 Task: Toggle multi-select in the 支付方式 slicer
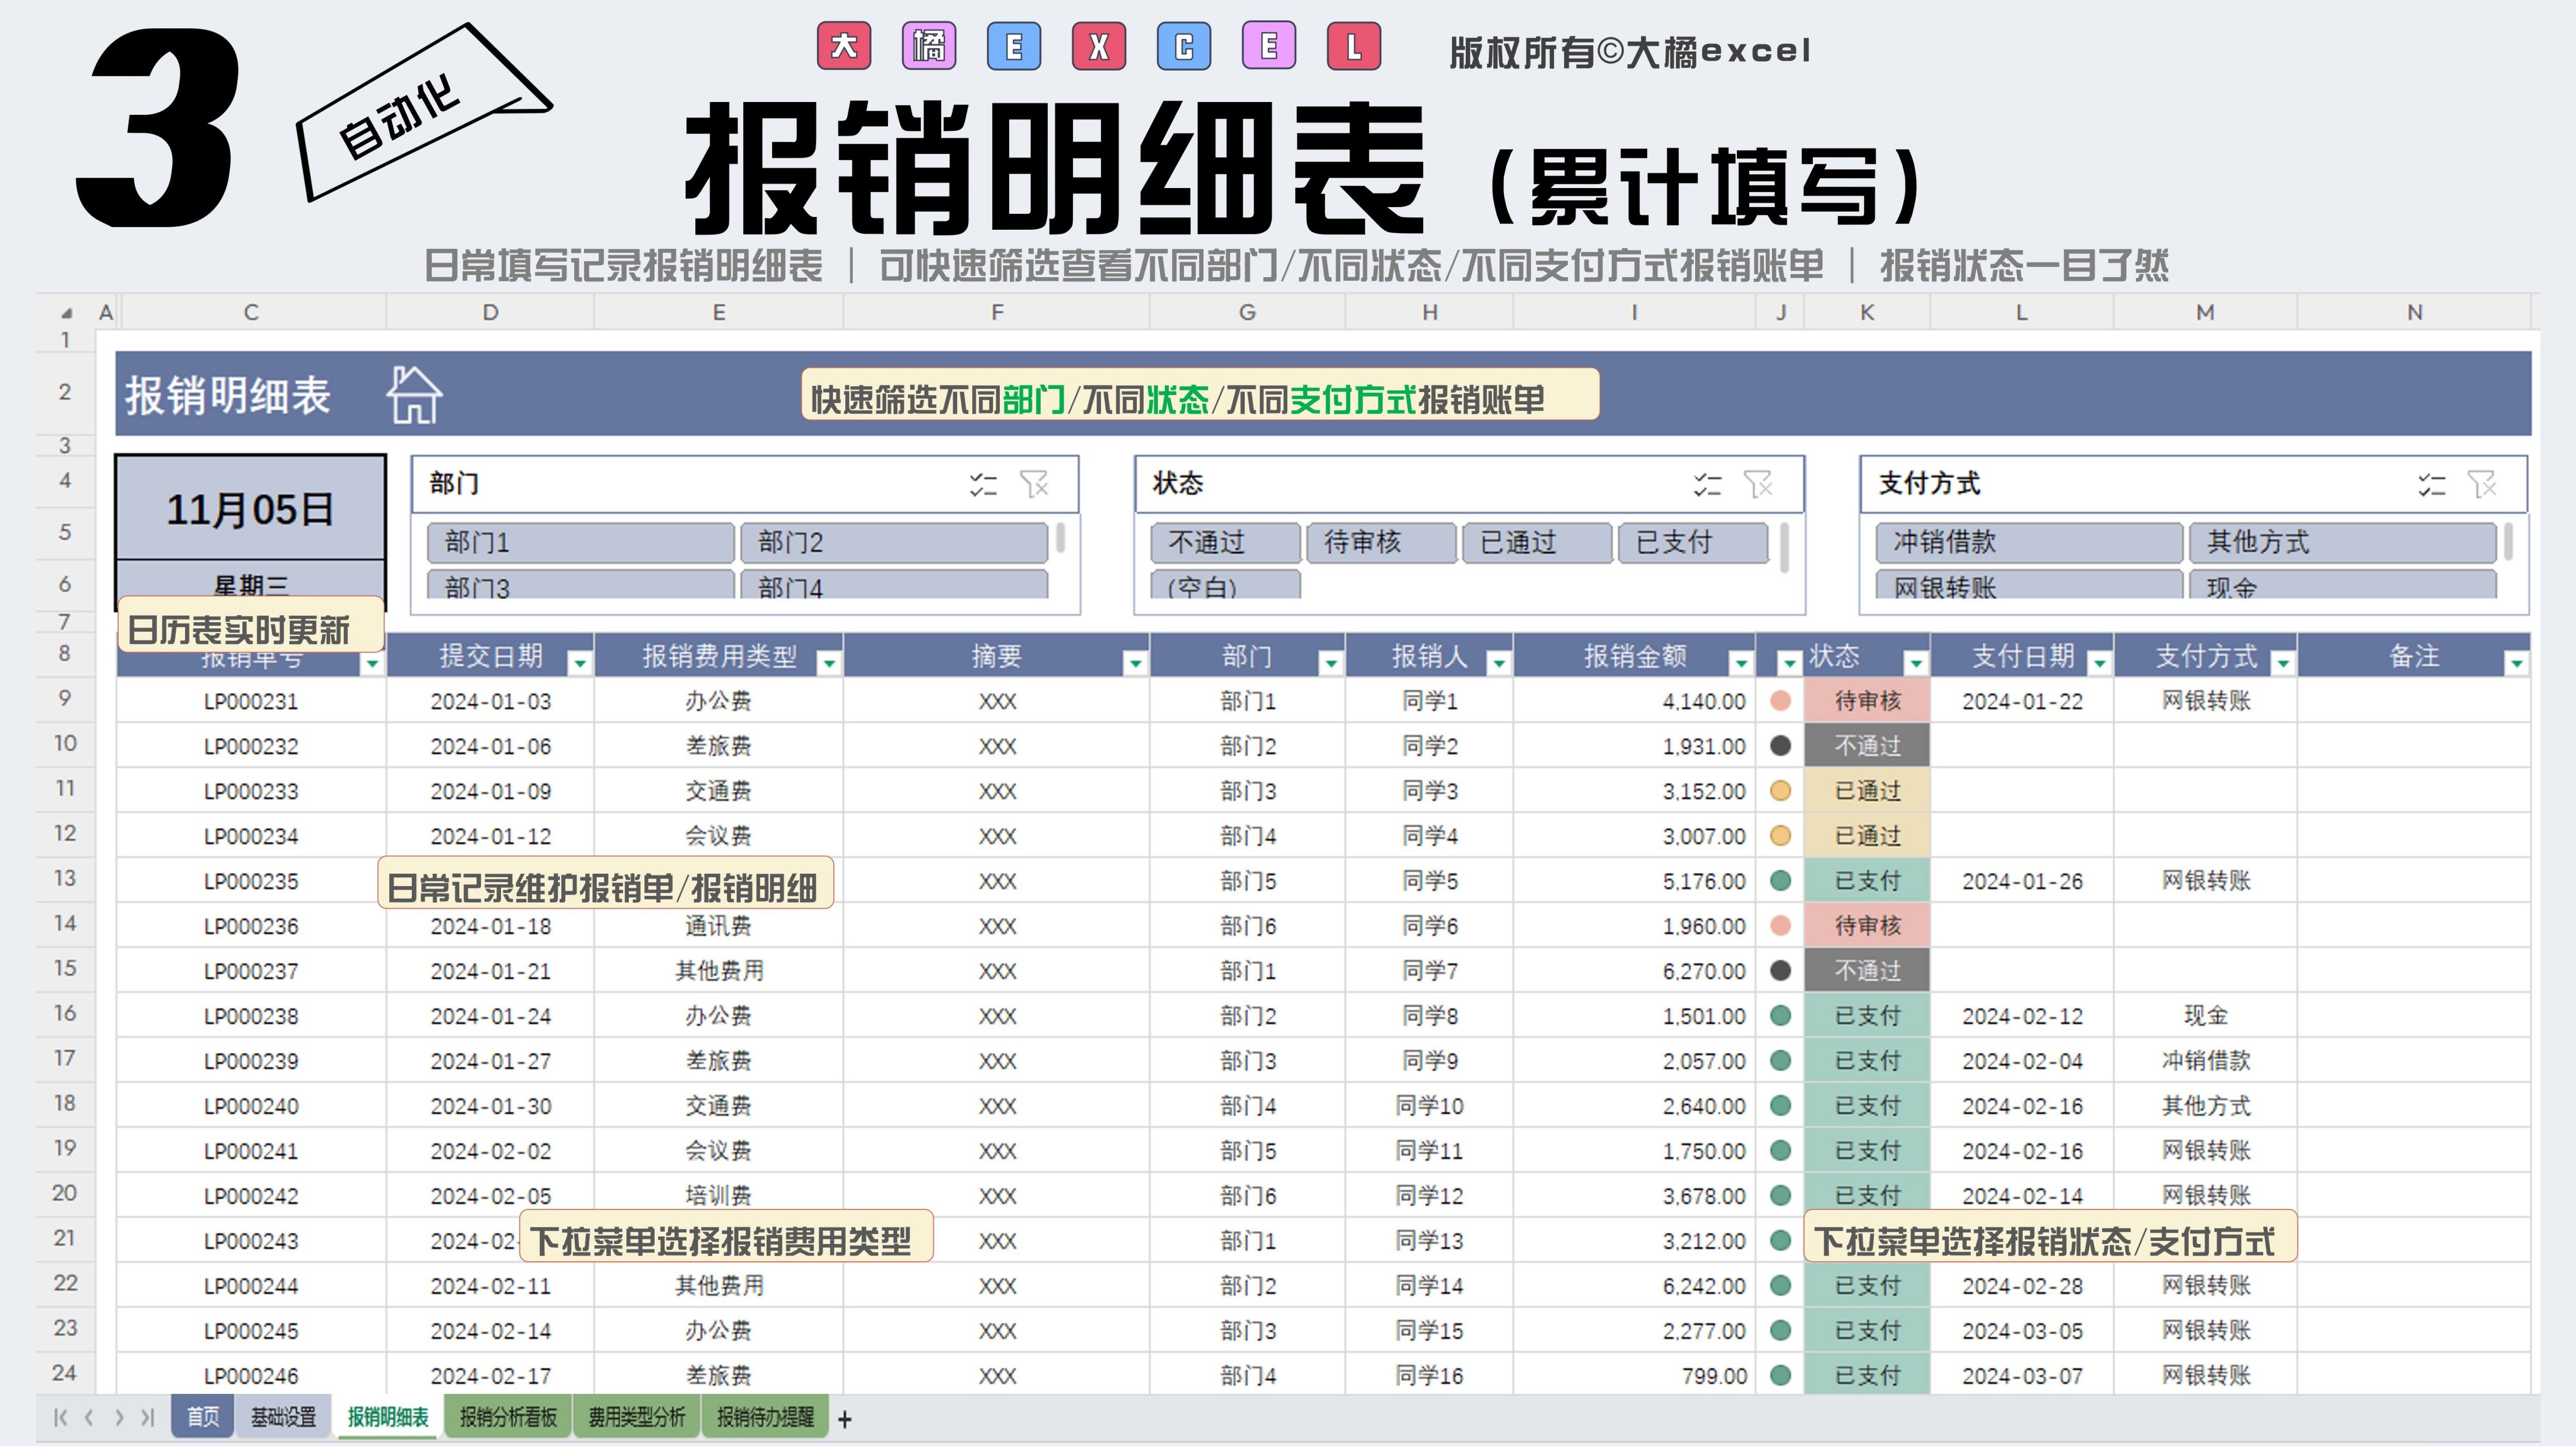click(2431, 485)
